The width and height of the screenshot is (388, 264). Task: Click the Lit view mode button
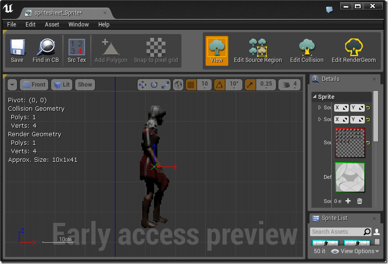[61, 85]
